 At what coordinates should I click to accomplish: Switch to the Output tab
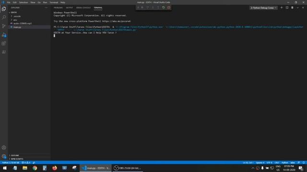69,8
